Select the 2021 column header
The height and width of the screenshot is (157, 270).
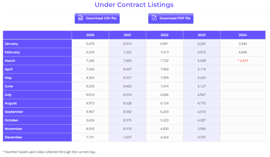(x=127, y=35)
